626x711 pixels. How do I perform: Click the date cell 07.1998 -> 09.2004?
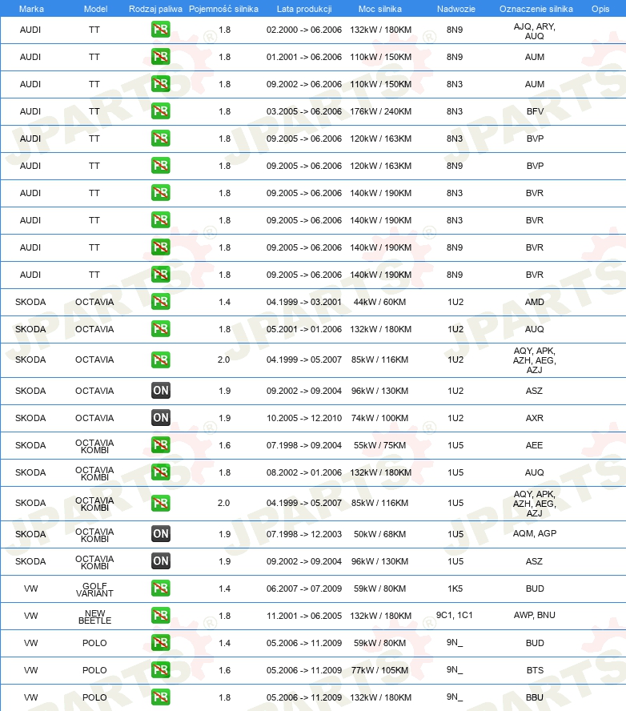(304, 445)
